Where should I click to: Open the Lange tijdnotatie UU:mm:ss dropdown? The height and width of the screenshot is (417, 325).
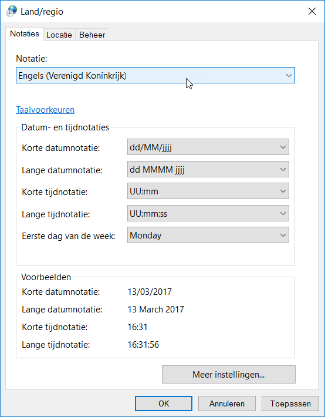tap(208, 213)
